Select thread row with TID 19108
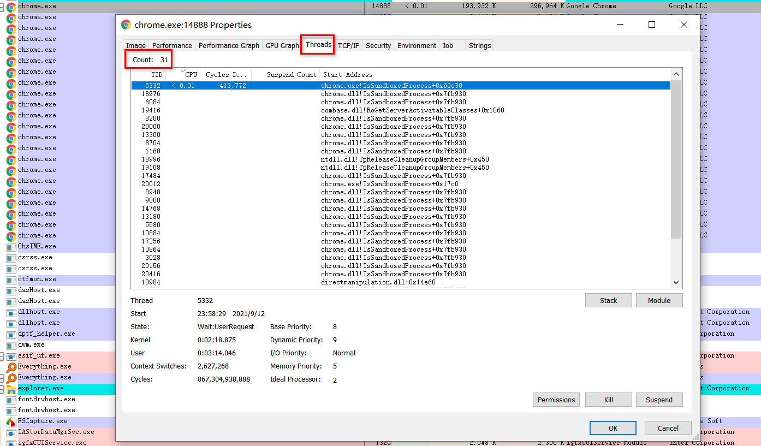The image size is (761, 446). click(401, 168)
